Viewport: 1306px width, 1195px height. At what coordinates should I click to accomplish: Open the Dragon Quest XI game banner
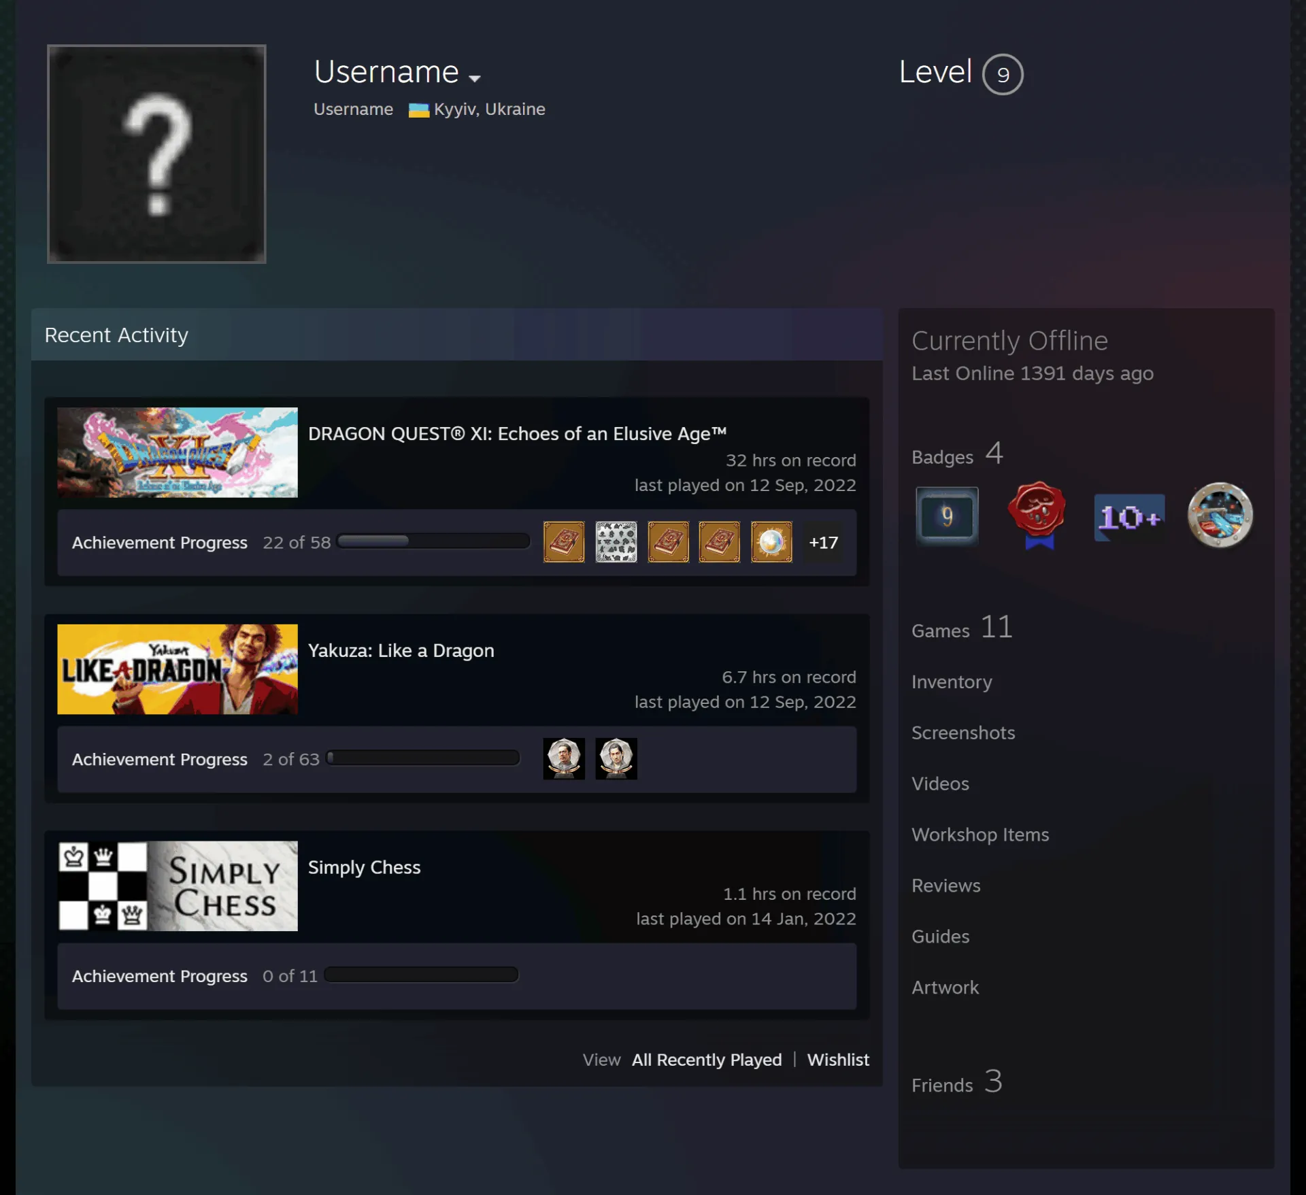[178, 452]
